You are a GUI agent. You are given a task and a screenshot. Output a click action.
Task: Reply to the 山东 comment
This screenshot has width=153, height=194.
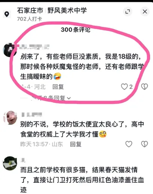pyautogui.click(x=76, y=144)
